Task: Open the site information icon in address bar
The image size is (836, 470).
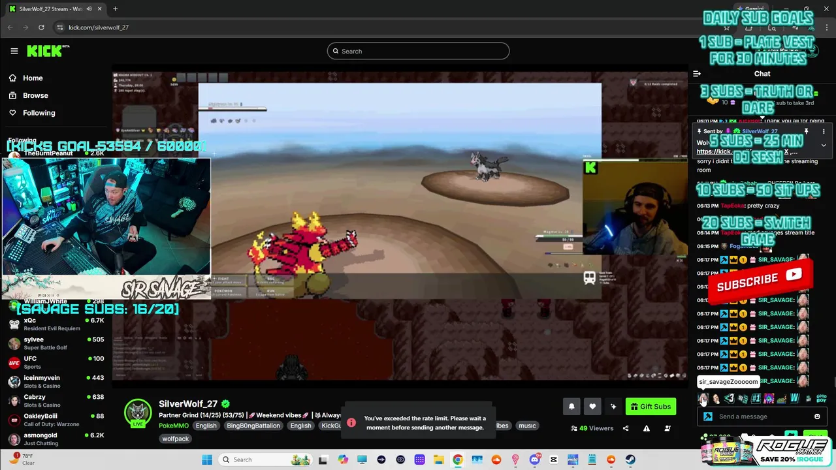Action: 59,27
